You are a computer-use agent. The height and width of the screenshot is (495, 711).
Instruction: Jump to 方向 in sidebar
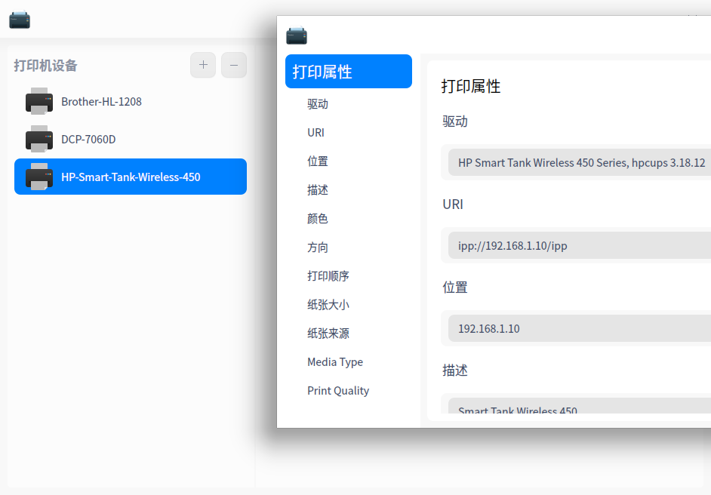318,247
